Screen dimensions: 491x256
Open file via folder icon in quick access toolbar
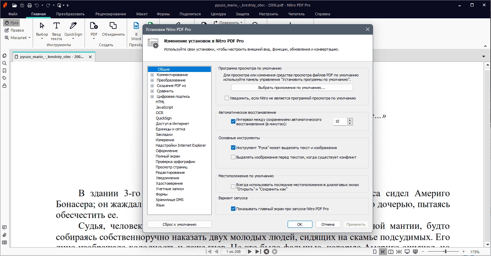pyautogui.click(x=14, y=5)
